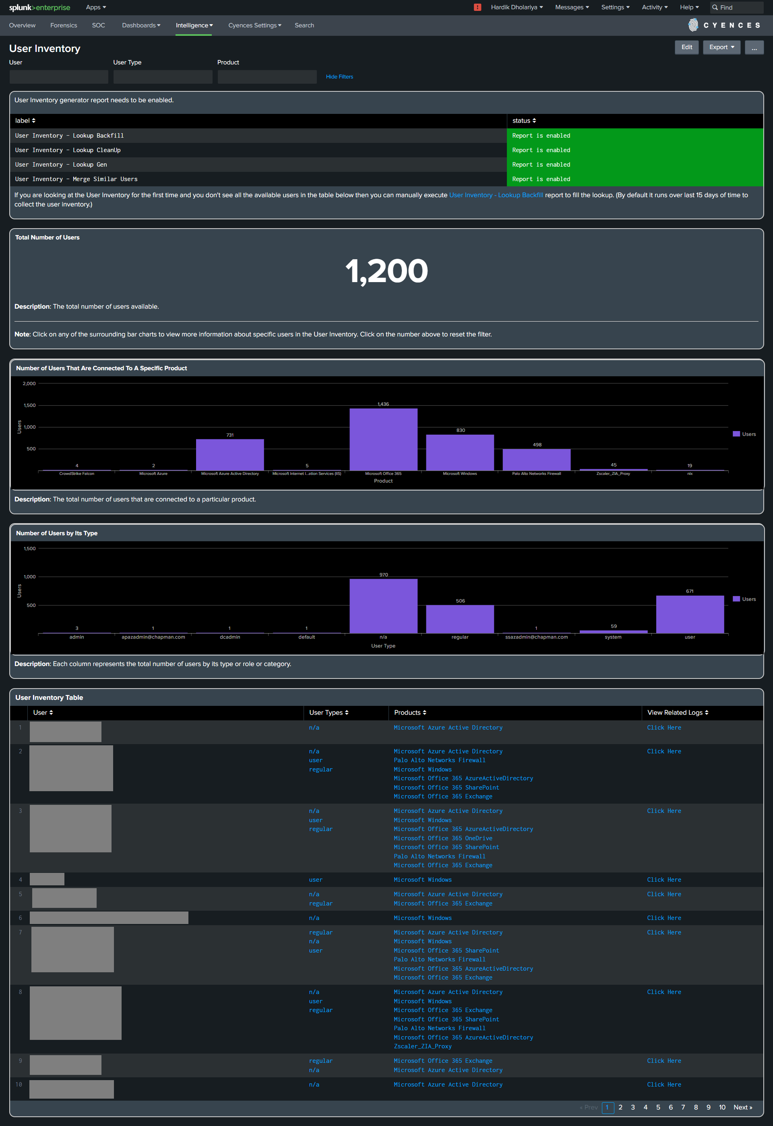Jump to page 5 of the inventory table
Screen dimensions: 773x1126
658,1107
